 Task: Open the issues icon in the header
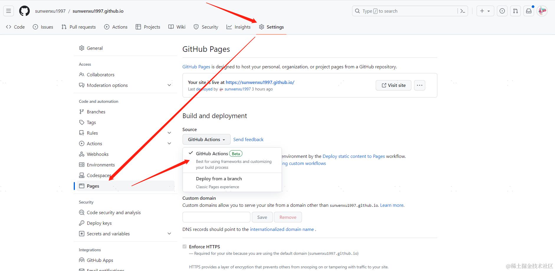pyautogui.click(x=502, y=11)
